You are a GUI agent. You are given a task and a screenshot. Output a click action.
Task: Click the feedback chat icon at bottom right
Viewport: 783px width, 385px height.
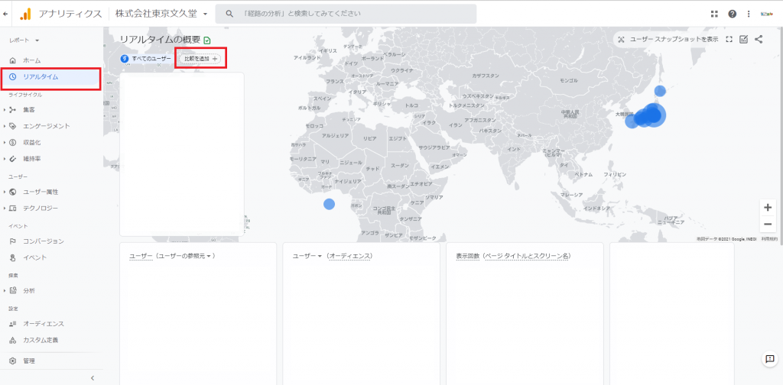769,360
